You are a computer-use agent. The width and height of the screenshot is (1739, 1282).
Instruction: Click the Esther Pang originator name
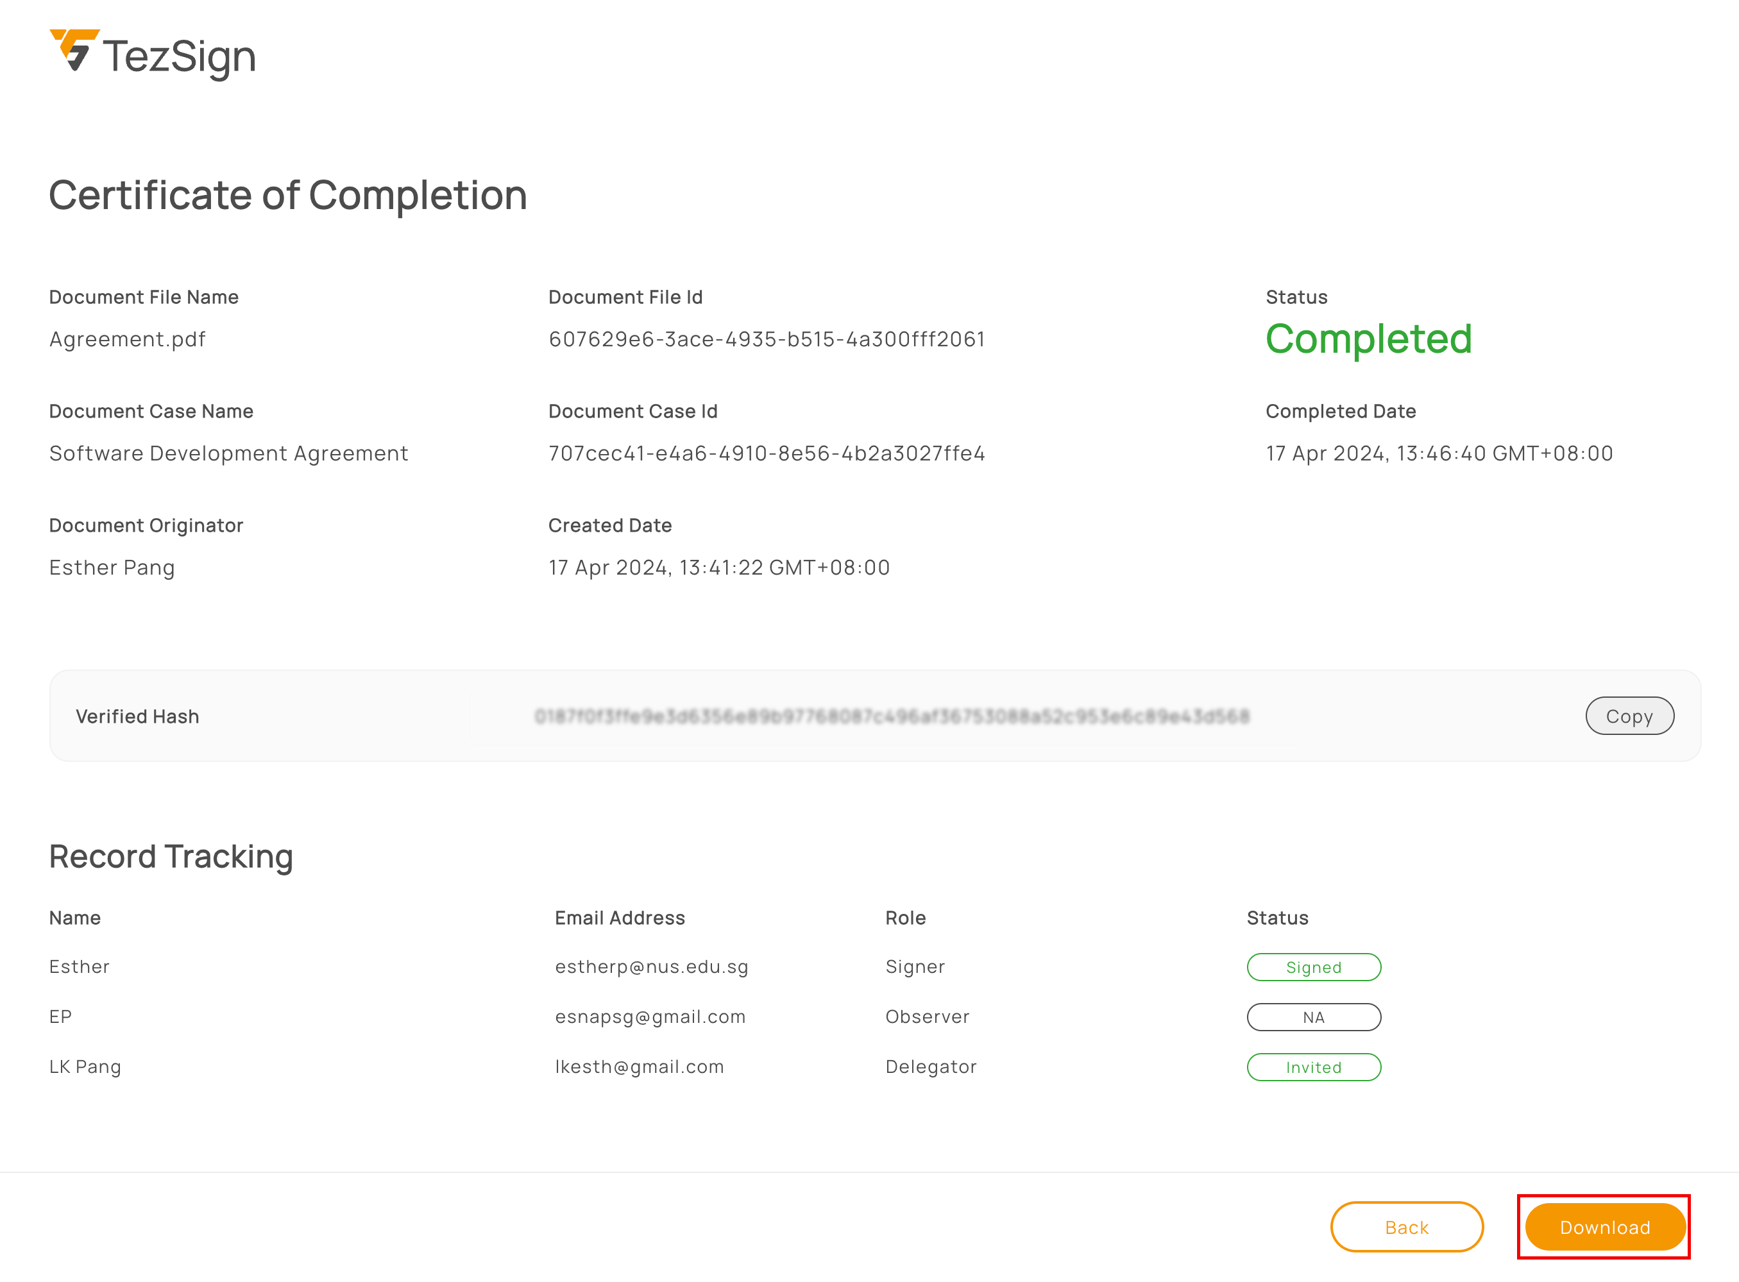pos(112,568)
